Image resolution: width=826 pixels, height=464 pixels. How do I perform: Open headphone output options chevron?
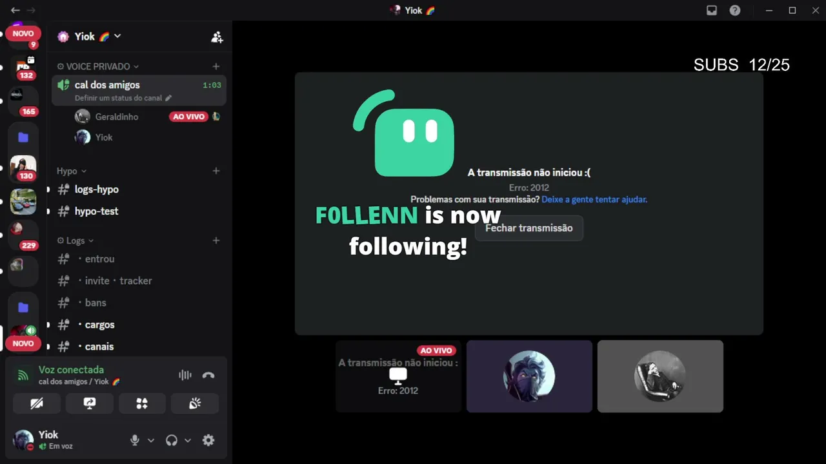point(188,440)
